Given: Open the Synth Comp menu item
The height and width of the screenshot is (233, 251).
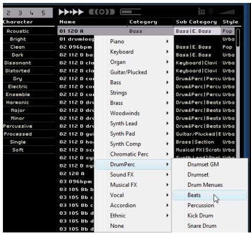Looking at the screenshot, I should pos(133,144).
